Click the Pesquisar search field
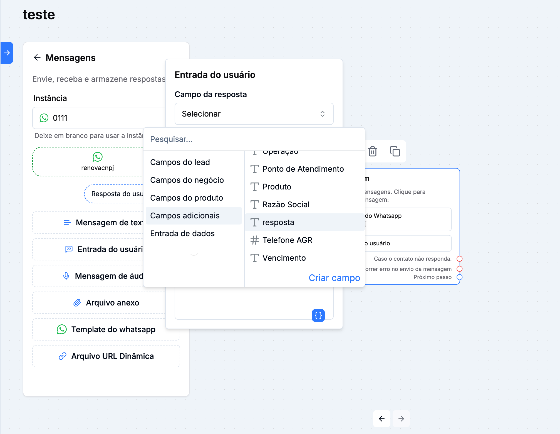The height and width of the screenshot is (434, 560). 254,139
